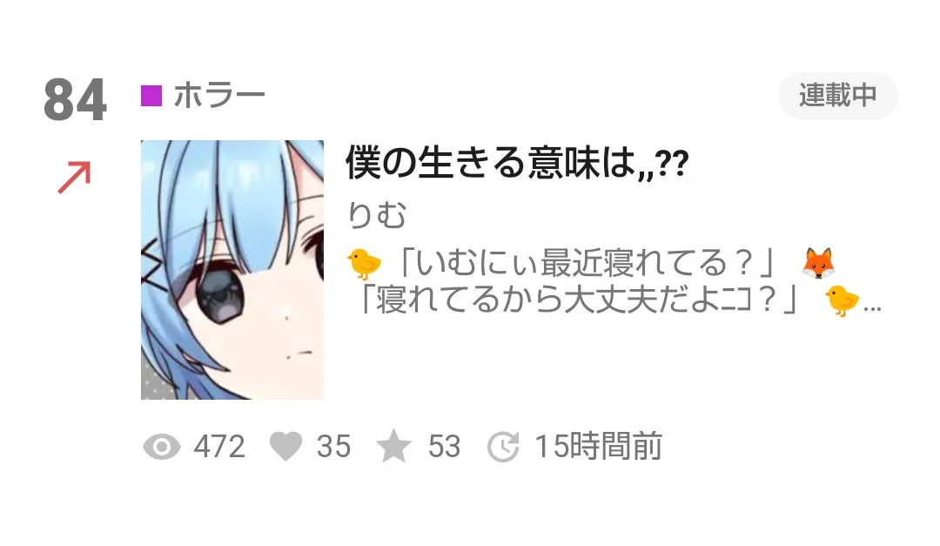Click the 53 favorites count
Screen dimensions: 940x546
click(444, 447)
